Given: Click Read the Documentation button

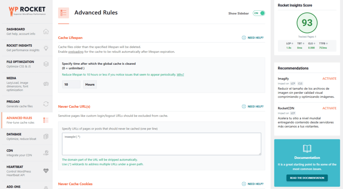Looking at the screenshot, I should pyautogui.click(x=307, y=178).
